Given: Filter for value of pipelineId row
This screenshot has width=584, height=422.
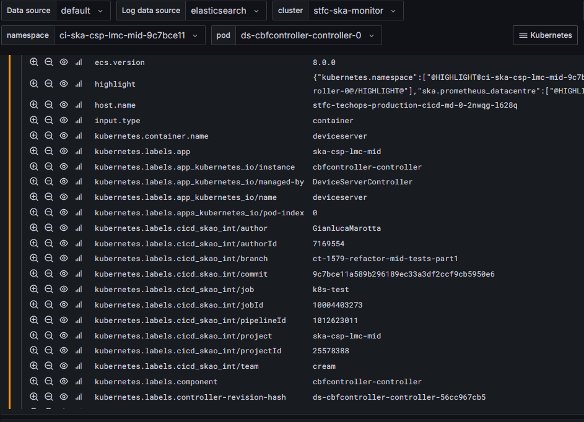Looking at the screenshot, I should point(34,320).
